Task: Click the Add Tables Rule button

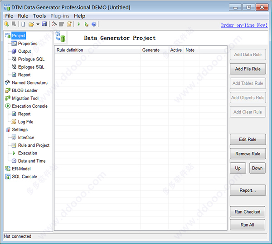Action: point(248,83)
